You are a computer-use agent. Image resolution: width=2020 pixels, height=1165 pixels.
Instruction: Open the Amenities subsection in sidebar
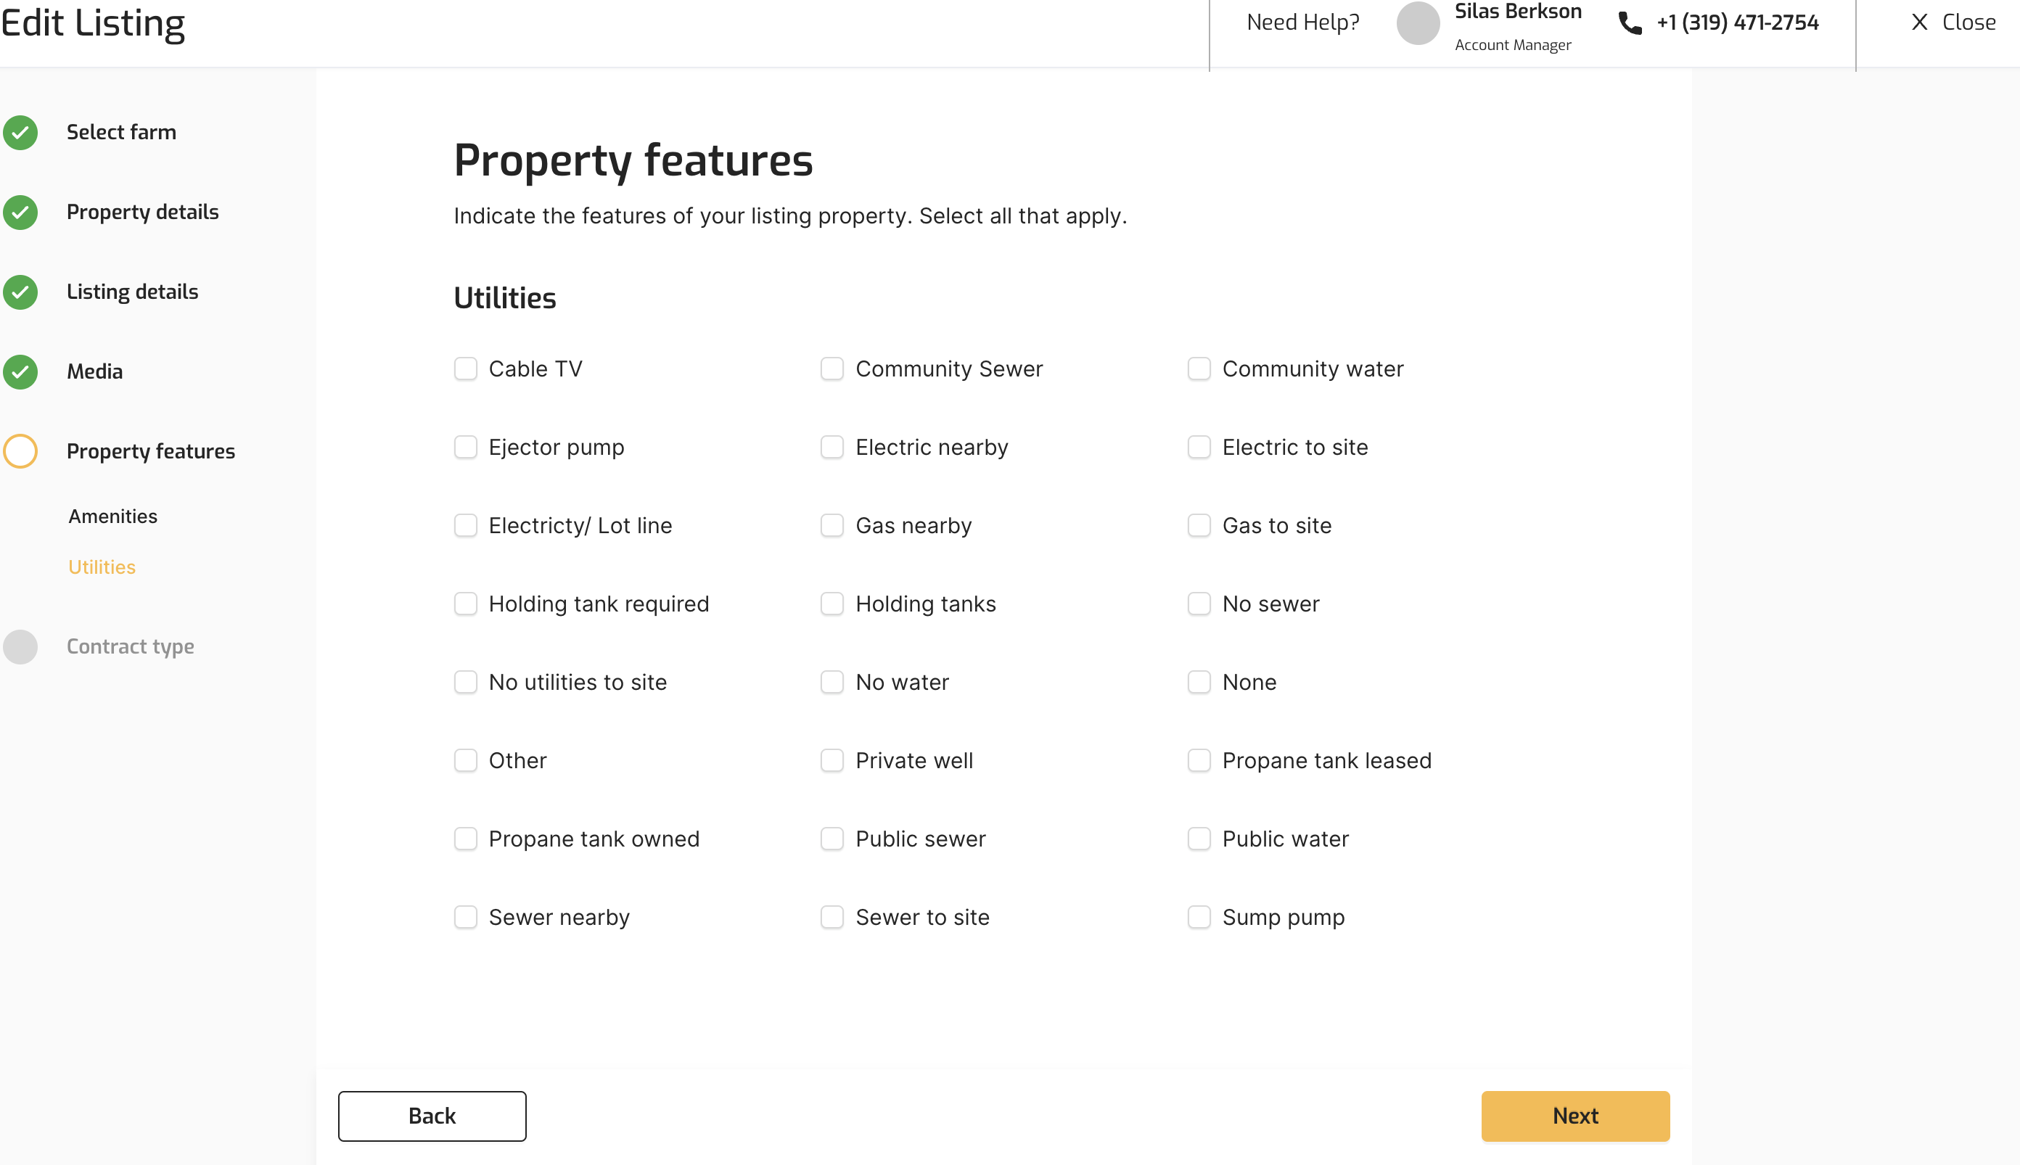[x=113, y=517]
